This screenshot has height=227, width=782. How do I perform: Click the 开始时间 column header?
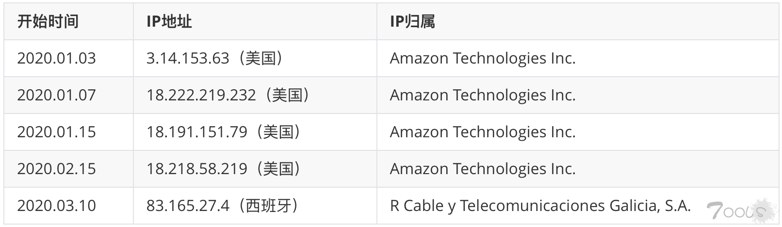[x=48, y=22]
